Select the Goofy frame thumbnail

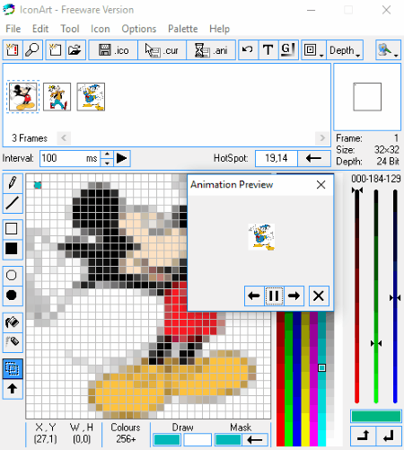coord(57,97)
